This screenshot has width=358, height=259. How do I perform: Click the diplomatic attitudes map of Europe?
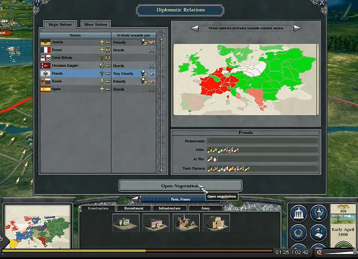tap(245, 79)
